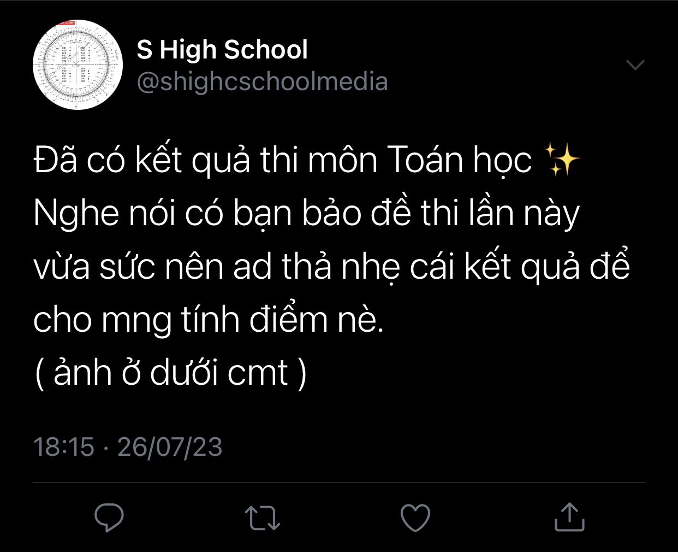Screen dimensions: 678x552
Task: Like the tweet with the heart icon
Action: pos(415,517)
